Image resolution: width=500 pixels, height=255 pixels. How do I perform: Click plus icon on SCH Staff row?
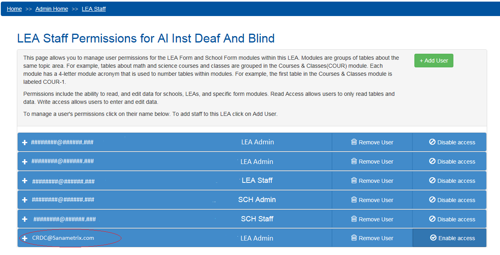(25, 219)
